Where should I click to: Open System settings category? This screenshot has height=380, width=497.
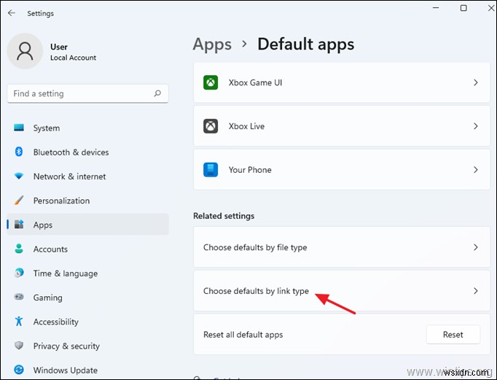point(87,128)
